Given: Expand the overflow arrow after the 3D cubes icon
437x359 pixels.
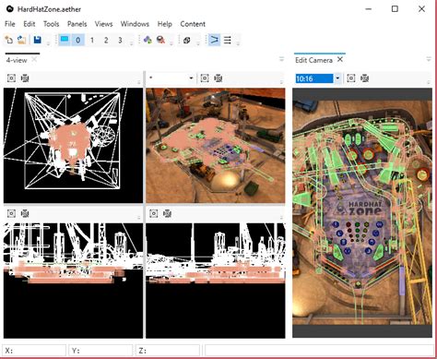Looking at the screenshot, I should click(x=198, y=43).
